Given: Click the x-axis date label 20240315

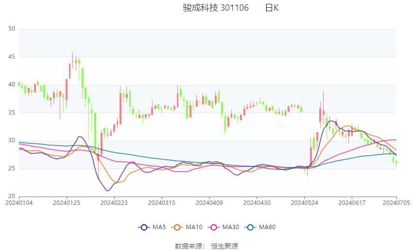Looking at the screenshot, I should point(162,203).
